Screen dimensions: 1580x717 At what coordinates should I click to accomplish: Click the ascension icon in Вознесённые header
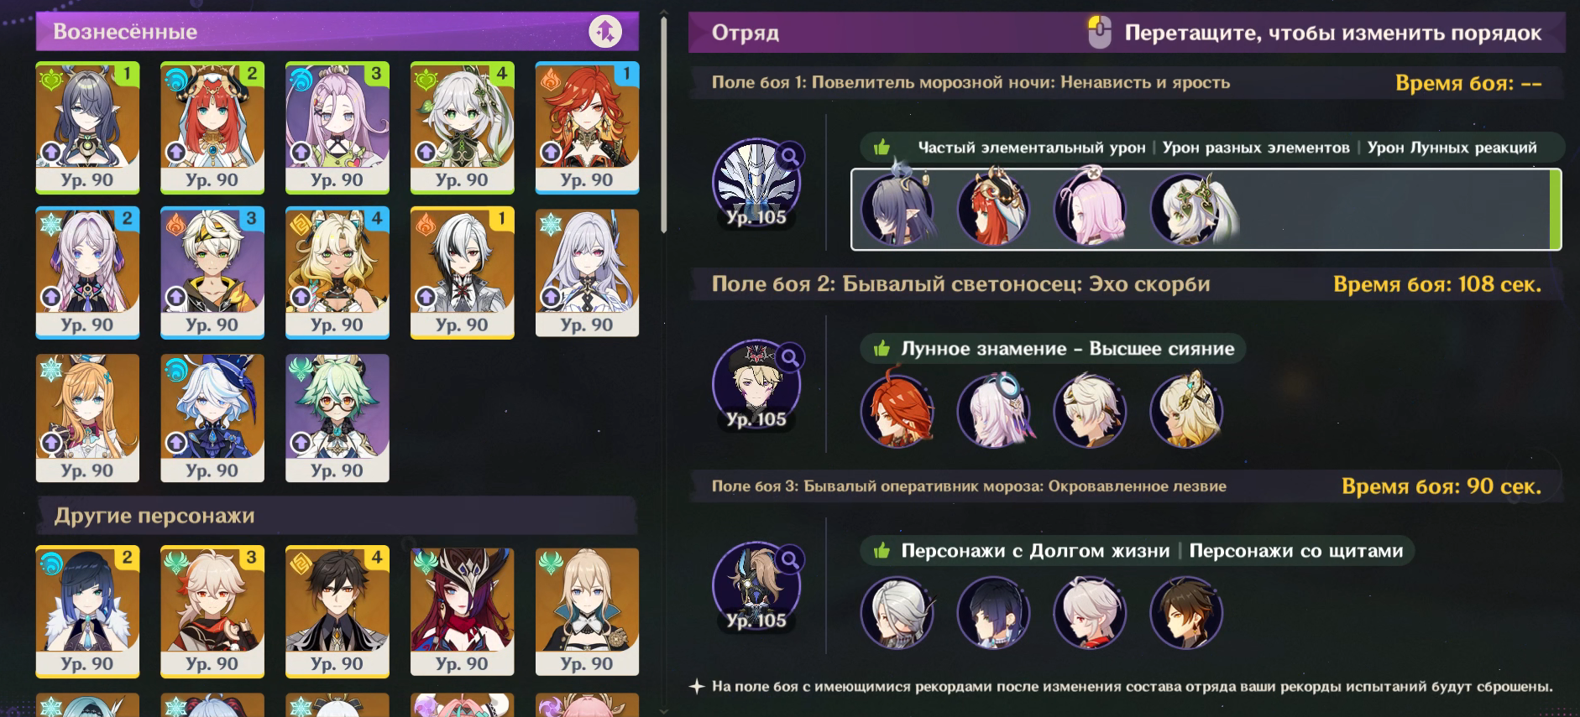pos(605,32)
